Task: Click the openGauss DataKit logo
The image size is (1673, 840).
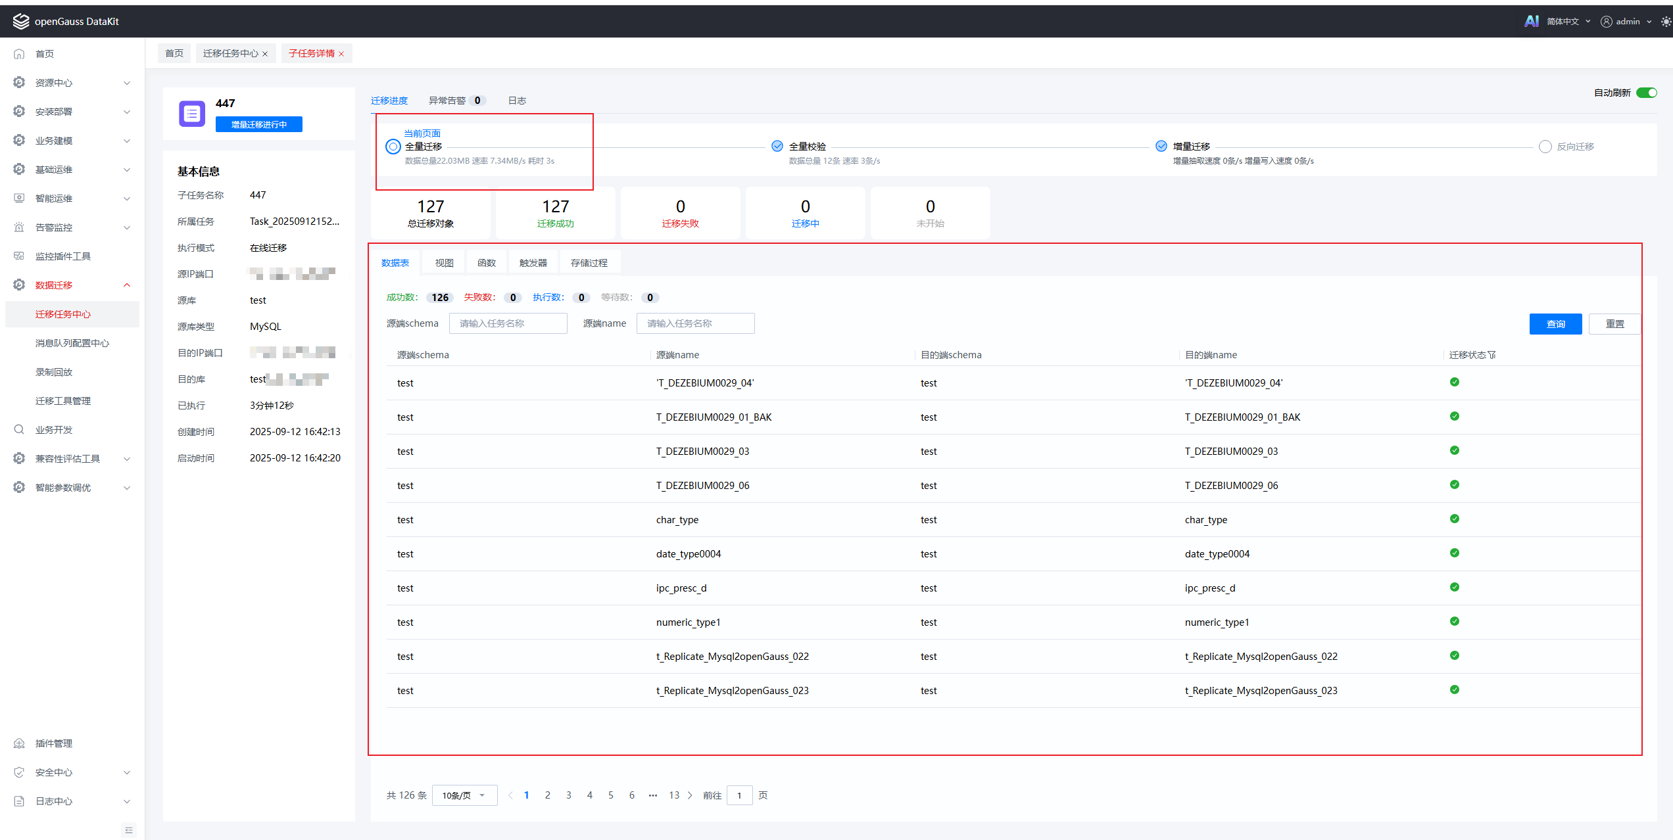Action: click(21, 21)
